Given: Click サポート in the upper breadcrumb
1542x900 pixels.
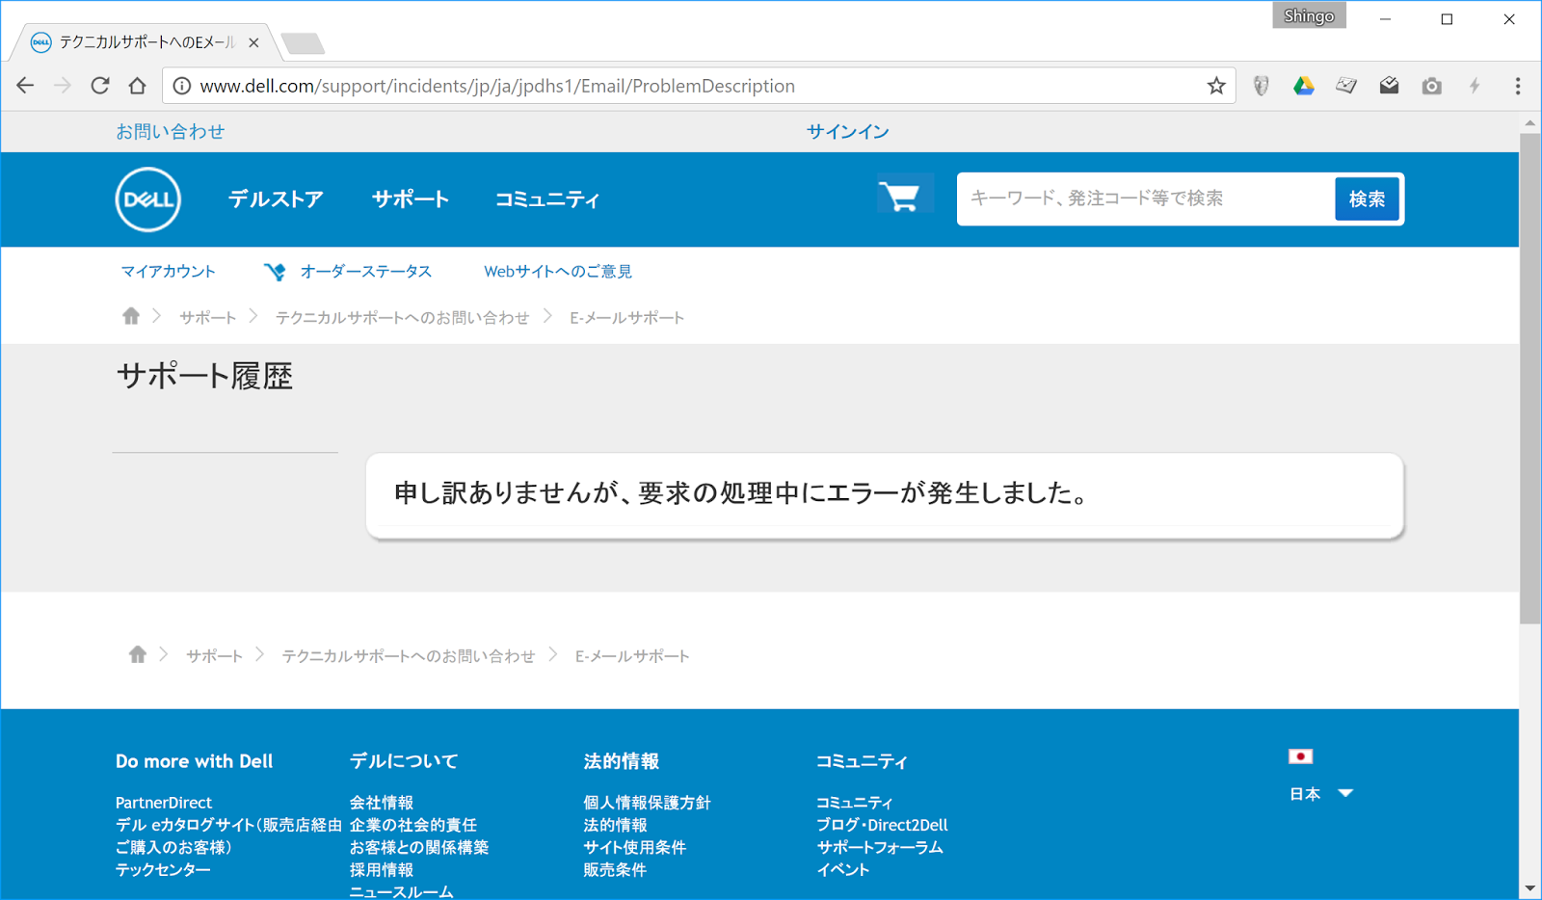Looking at the screenshot, I should [x=208, y=317].
